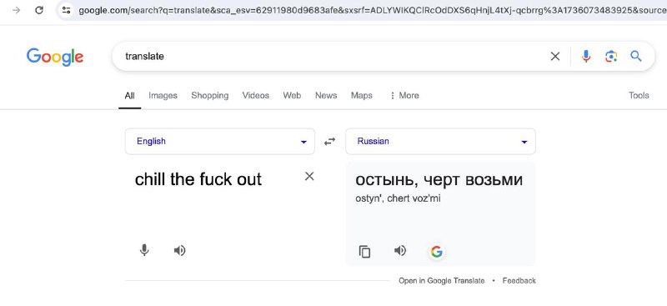The width and height of the screenshot is (667, 306).
Task: Reload the page with browser refresh icon
Action: pos(39,10)
